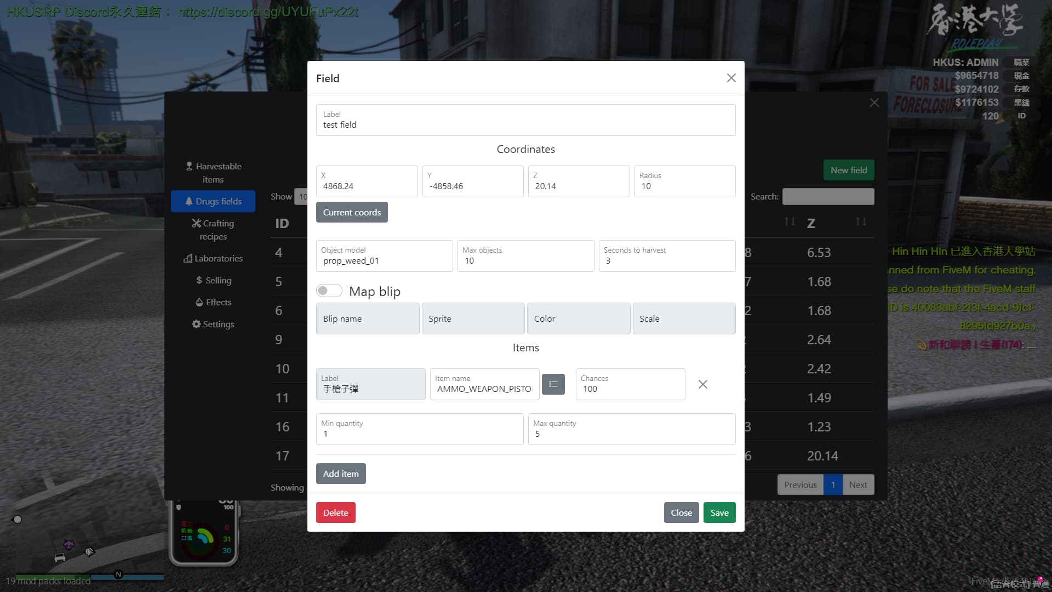Click the sort arrows left of Z header
Image resolution: width=1052 pixels, height=592 pixels.
point(790,222)
